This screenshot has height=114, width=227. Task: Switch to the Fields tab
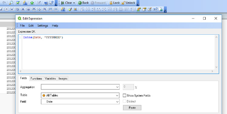click(x=24, y=78)
